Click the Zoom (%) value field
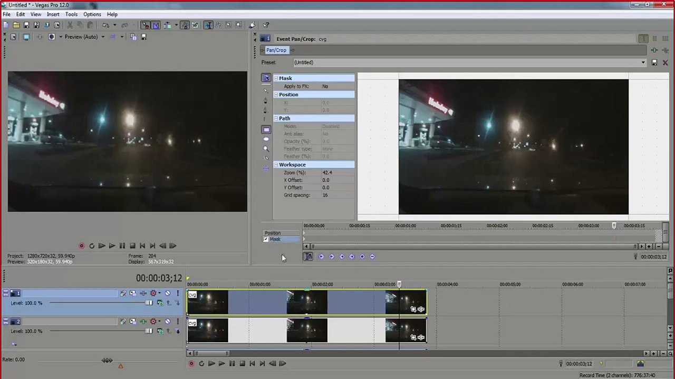The height and width of the screenshot is (379, 675). pos(337,173)
